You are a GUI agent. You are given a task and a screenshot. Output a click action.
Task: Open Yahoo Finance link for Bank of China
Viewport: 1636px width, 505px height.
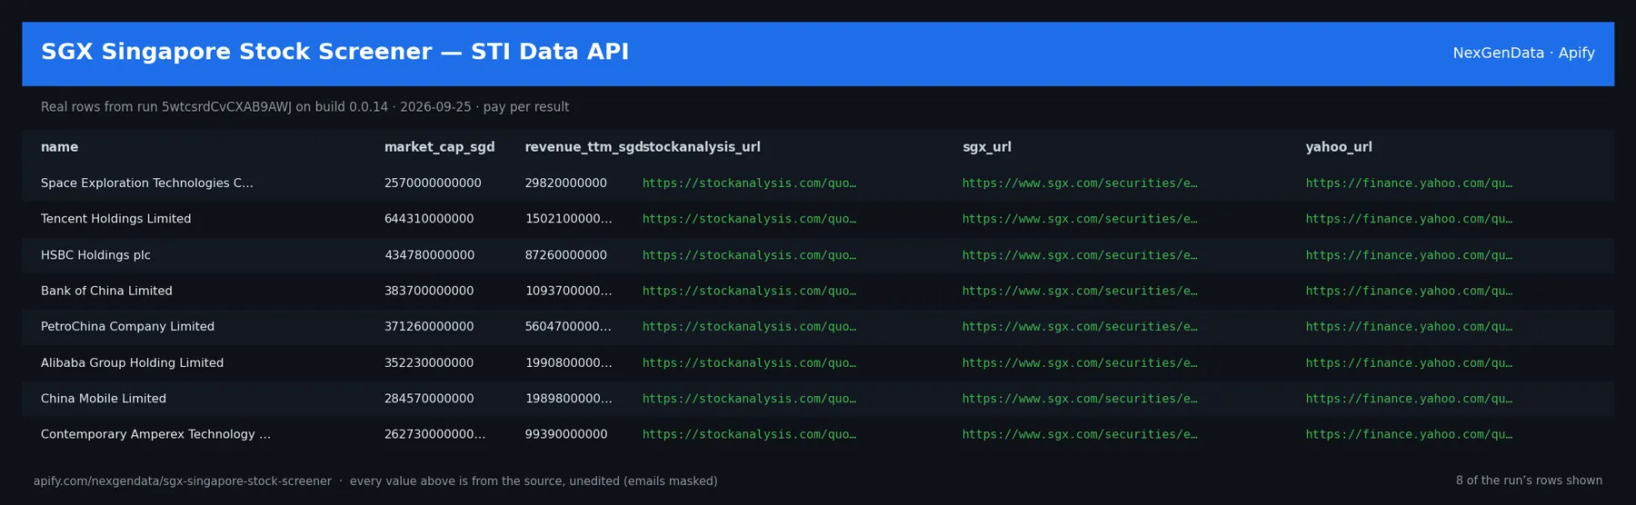pyautogui.click(x=1409, y=291)
